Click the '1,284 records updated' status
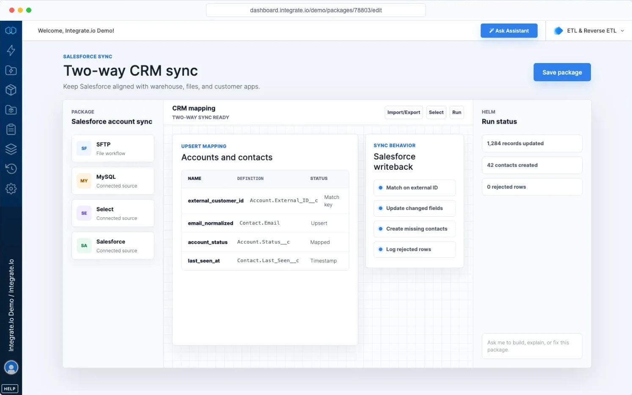 point(532,144)
